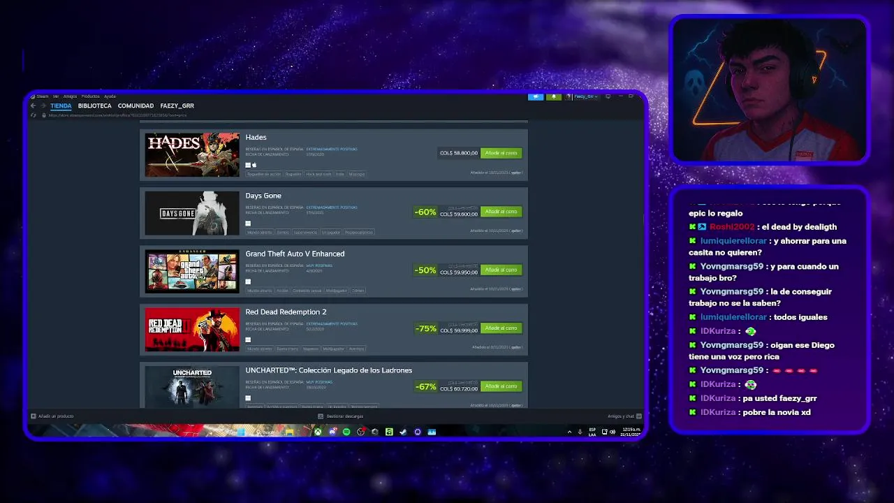The image size is (894, 503).
Task: Remove Red Dead Redemption 2 via quitar
Action: pos(516,347)
